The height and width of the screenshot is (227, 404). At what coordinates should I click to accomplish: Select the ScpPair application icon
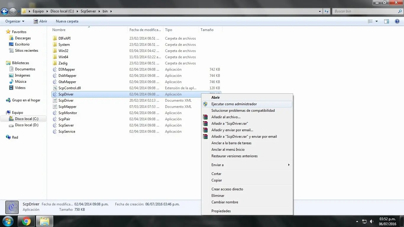55,119
